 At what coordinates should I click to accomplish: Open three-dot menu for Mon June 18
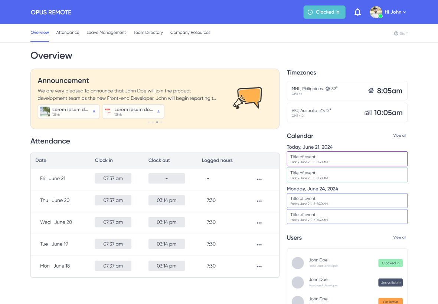tap(259, 267)
